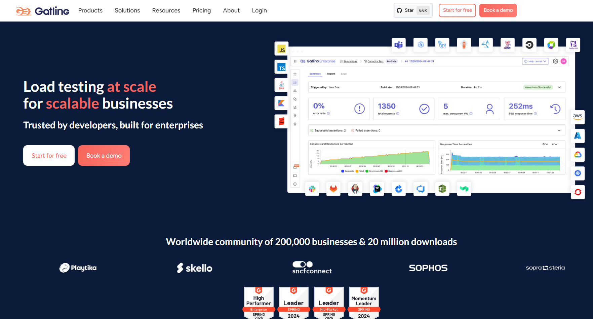Go to the Pricing page
The width and height of the screenshot is (593, 319).
pyautogui.click(x=202, y=10)
